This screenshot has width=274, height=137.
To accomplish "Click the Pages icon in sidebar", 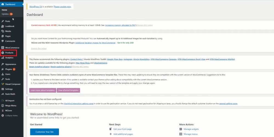I will click(3, 36).
